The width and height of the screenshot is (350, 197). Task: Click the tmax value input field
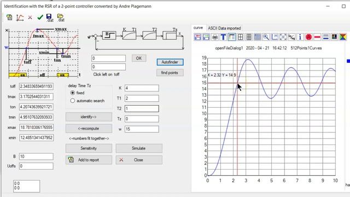tap(36, 96)
